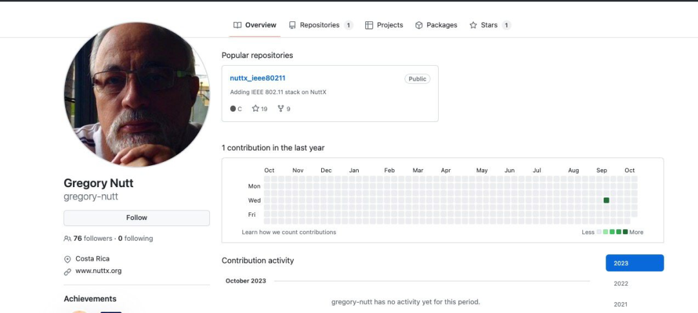Select the 2023 year filter button
This screenshot has height=313, width=698.
coord(635,263)
